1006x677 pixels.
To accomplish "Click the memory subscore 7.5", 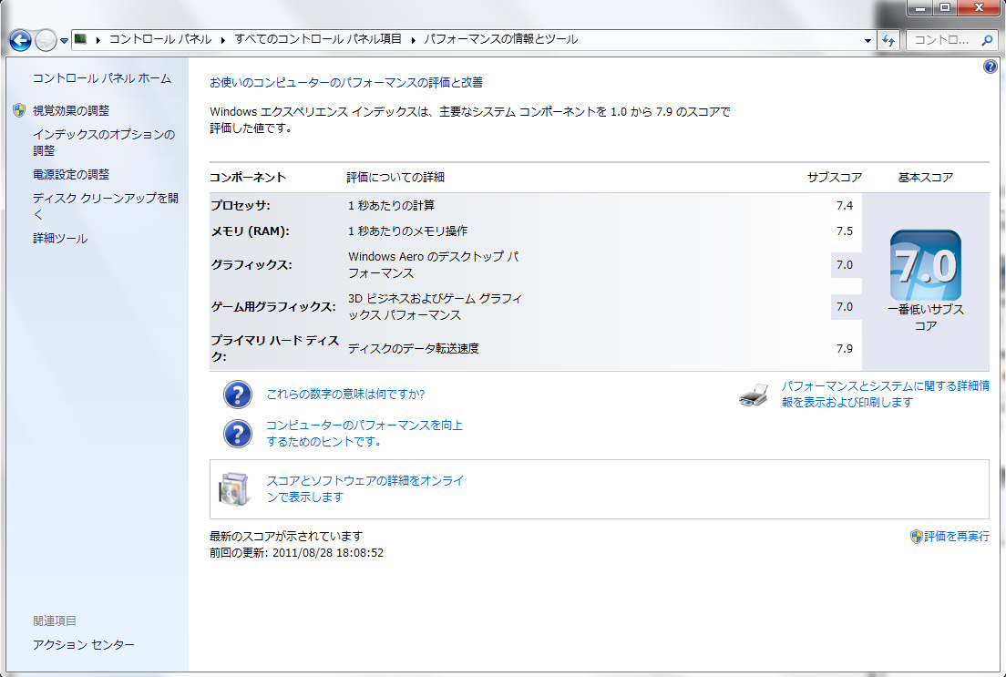I will pyautogui.click(x=845, y=231).
